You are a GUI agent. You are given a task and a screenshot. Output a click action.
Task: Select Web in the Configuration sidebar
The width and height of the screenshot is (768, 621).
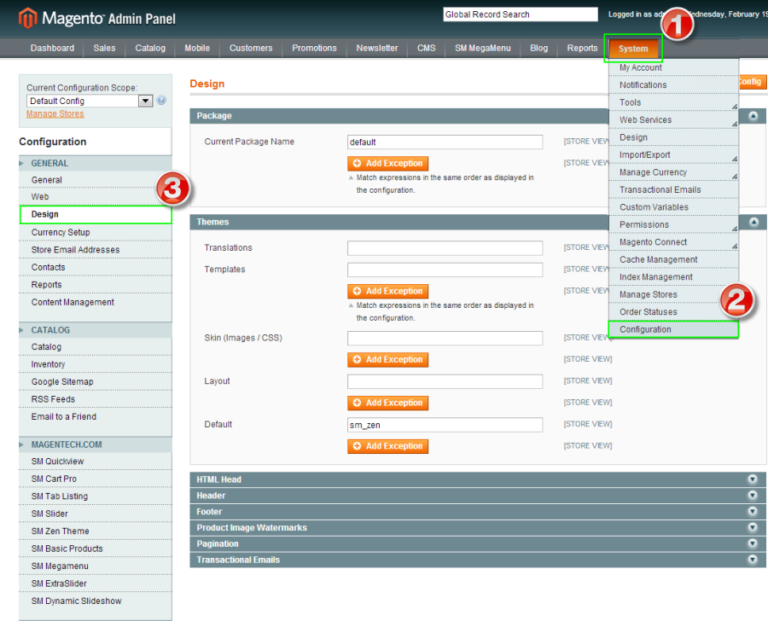pos(96,197)
